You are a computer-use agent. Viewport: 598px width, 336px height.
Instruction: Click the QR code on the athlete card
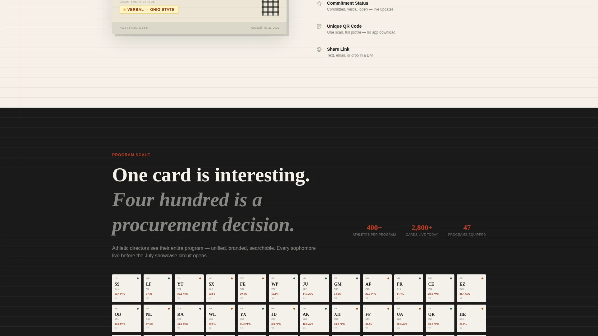tap(270, 8)
